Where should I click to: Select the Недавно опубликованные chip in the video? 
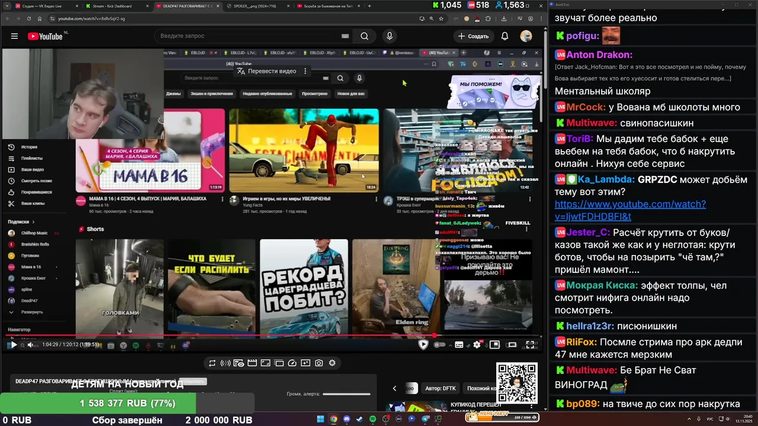pyautogui.click(x=267, y=93)
